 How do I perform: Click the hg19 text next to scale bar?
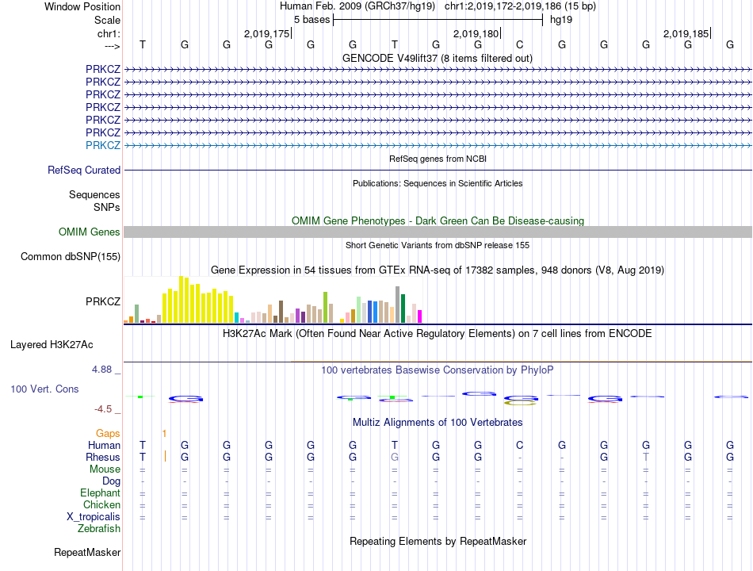click(561, 20)
